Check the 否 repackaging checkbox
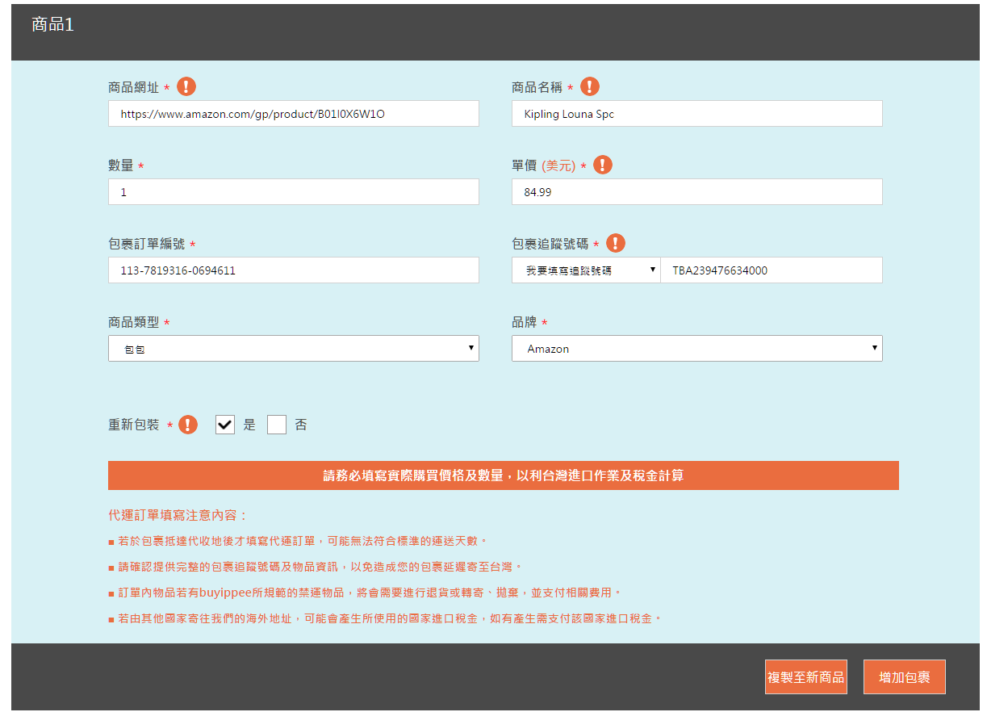This screenshot has height=712, width=987. [x=277, y=424]
